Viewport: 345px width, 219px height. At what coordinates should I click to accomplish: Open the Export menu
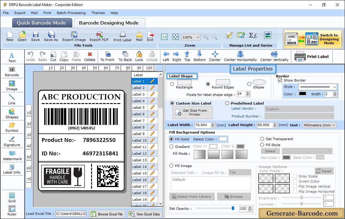(20, 13)
